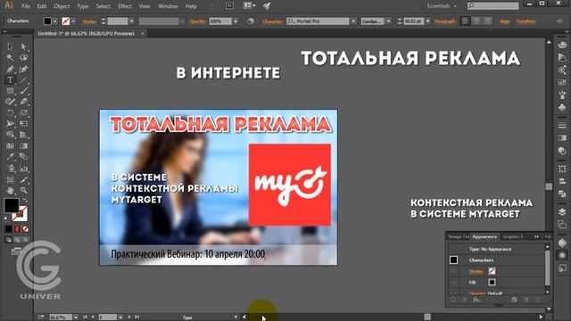
Task: Click the Paragraph link in control bar
Action: pos(445,21)
